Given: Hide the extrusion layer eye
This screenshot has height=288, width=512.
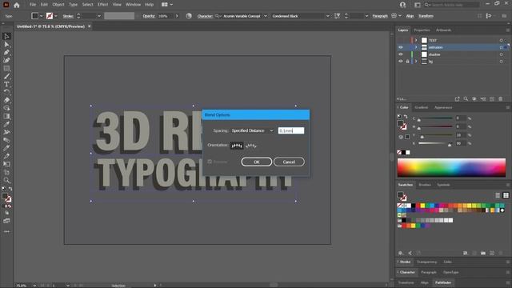Looking at the screenshot, I should [401, 47].
